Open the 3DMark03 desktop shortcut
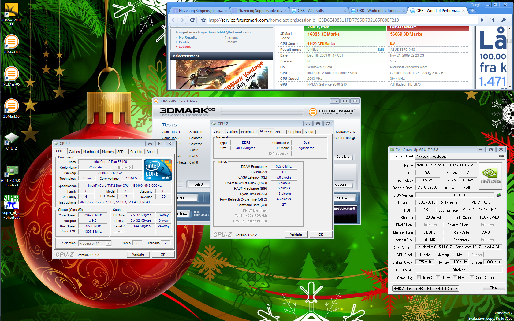Viewport: 514px width, 321px height. 11,45
